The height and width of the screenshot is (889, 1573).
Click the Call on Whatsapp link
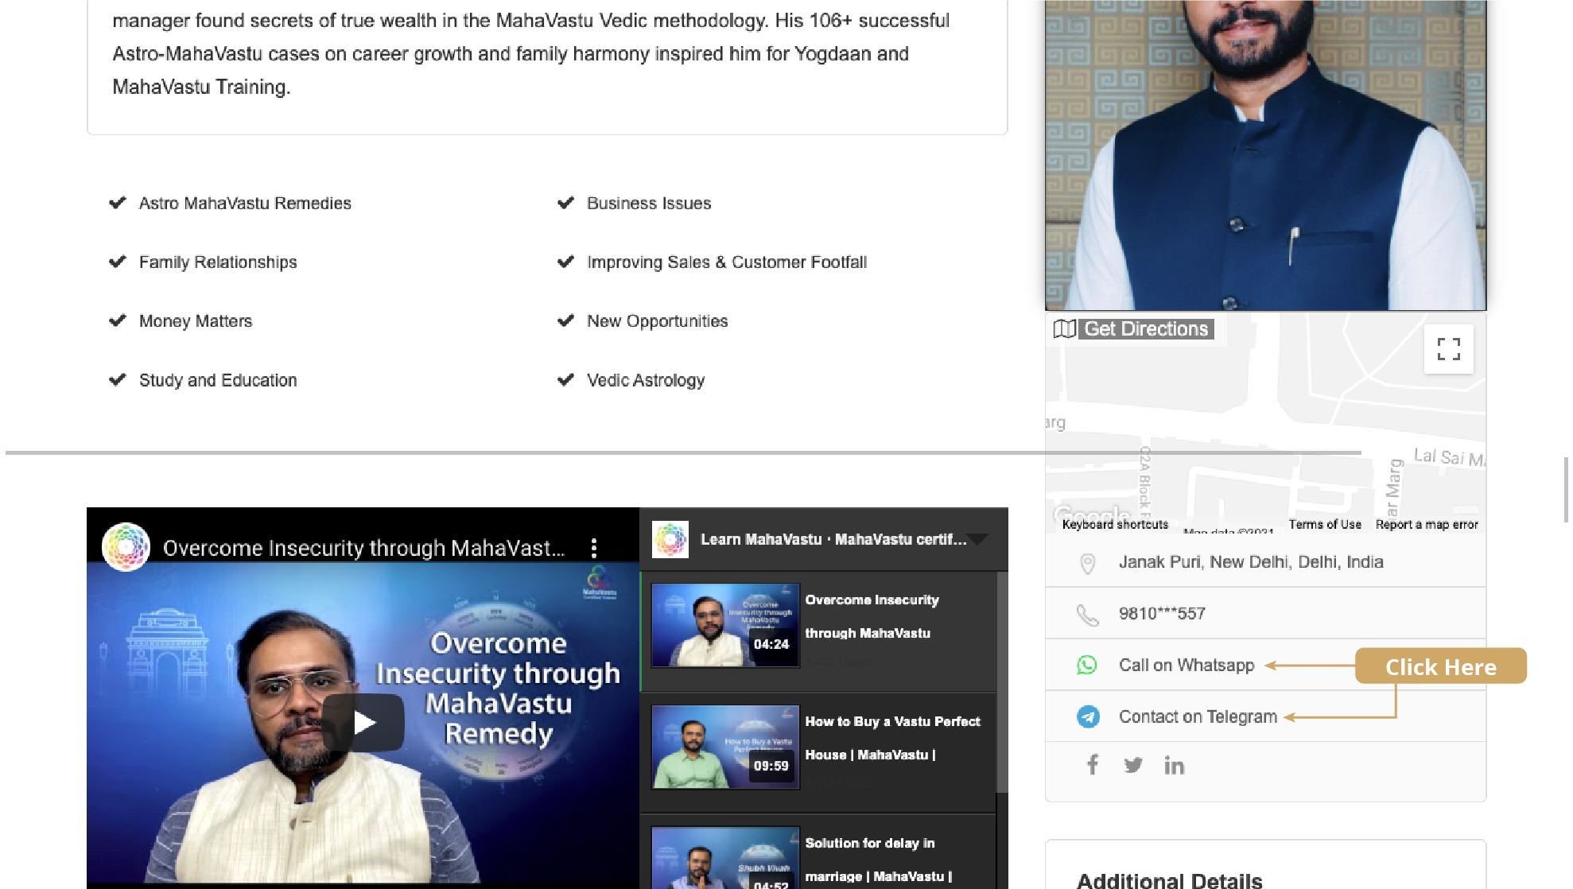click(x=1186, y=665)
